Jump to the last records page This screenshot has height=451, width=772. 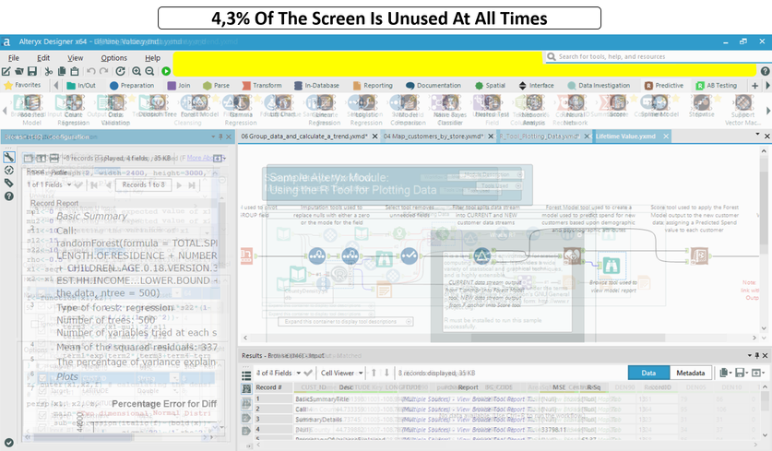[192, 185]
